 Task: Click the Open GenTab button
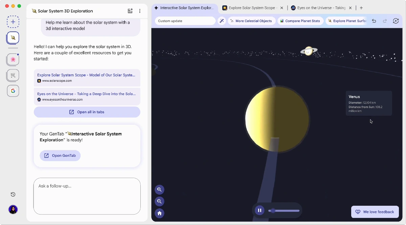60,156
